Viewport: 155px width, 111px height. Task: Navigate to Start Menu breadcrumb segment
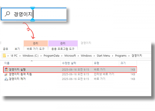coord(103,56)
